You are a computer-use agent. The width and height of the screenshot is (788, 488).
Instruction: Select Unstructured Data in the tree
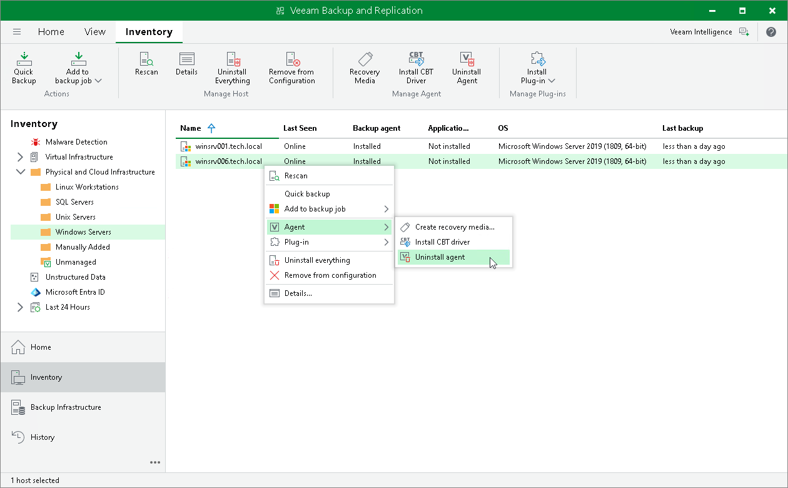point(76,277)
